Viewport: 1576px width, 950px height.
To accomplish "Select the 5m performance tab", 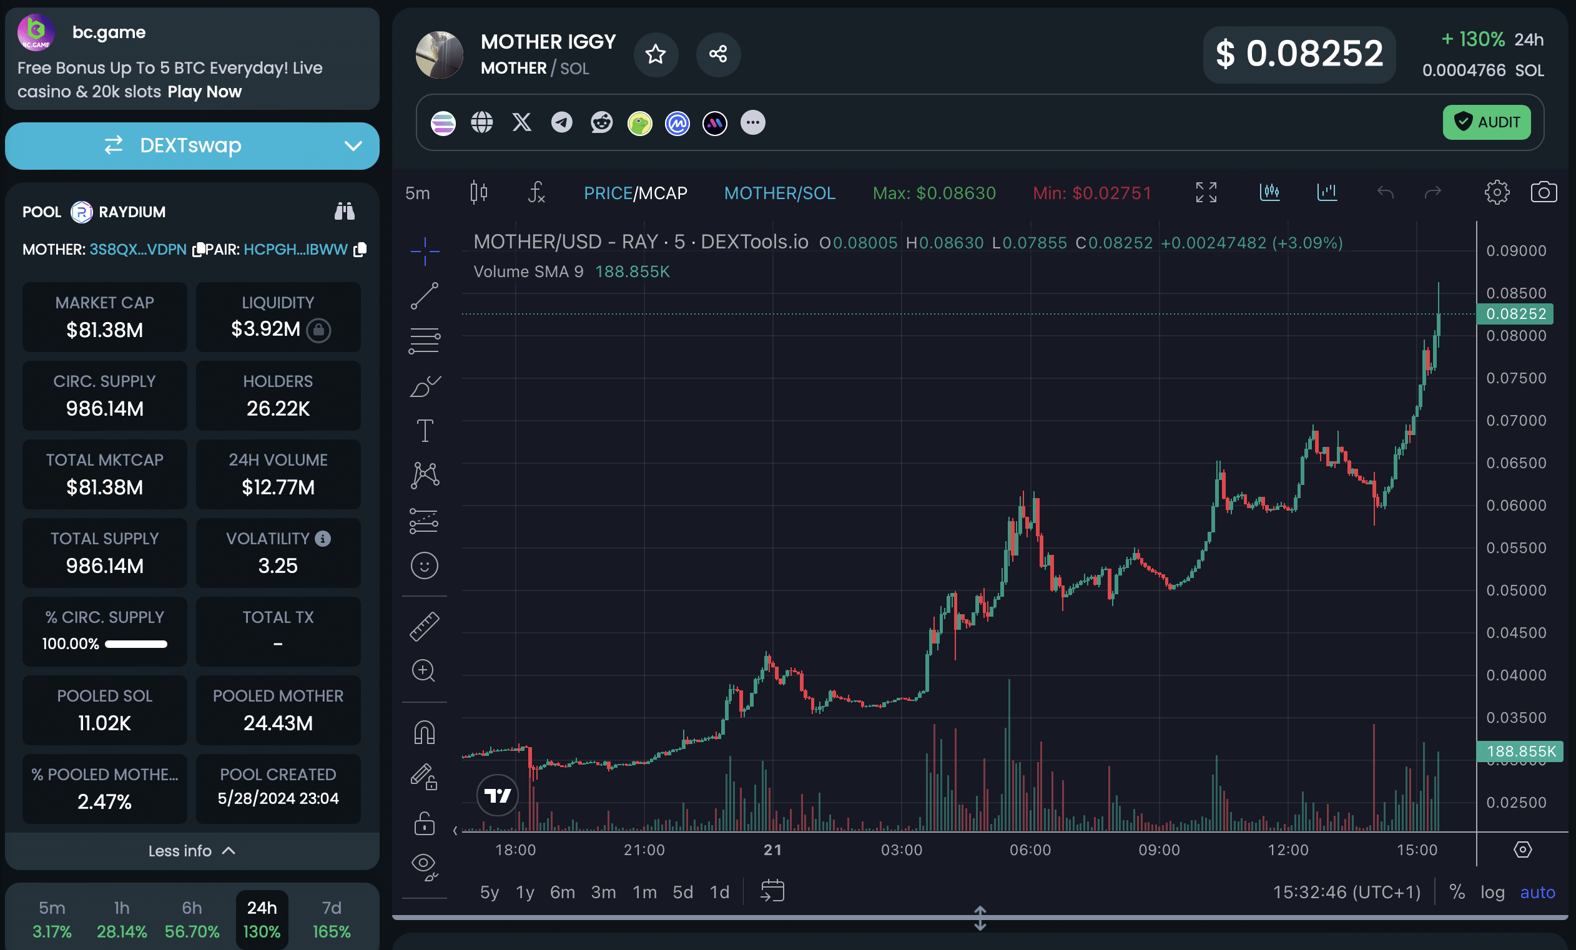I will [52, 919].
